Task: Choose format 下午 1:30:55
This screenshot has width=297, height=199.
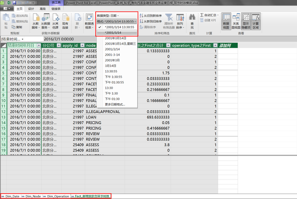Action: (x=117, y=77)
